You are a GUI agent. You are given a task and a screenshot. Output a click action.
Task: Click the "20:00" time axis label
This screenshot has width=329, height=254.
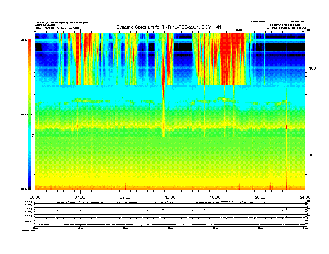[260, 198]
